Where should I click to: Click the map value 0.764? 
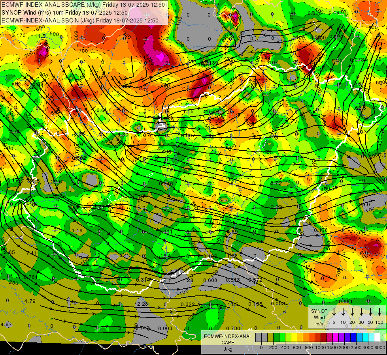(x=30, y=277)
